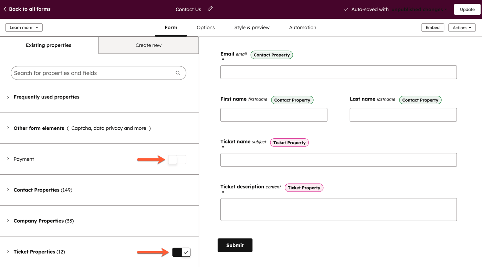The width and height of the screenshot is (482, 267).
Task: Toggle the Payment switch on
Action: pos(177,159)
